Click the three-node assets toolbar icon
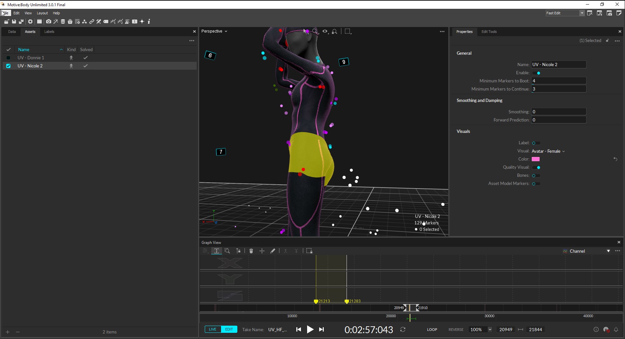The height and width of the screenshot is (339, 625). 84,21
